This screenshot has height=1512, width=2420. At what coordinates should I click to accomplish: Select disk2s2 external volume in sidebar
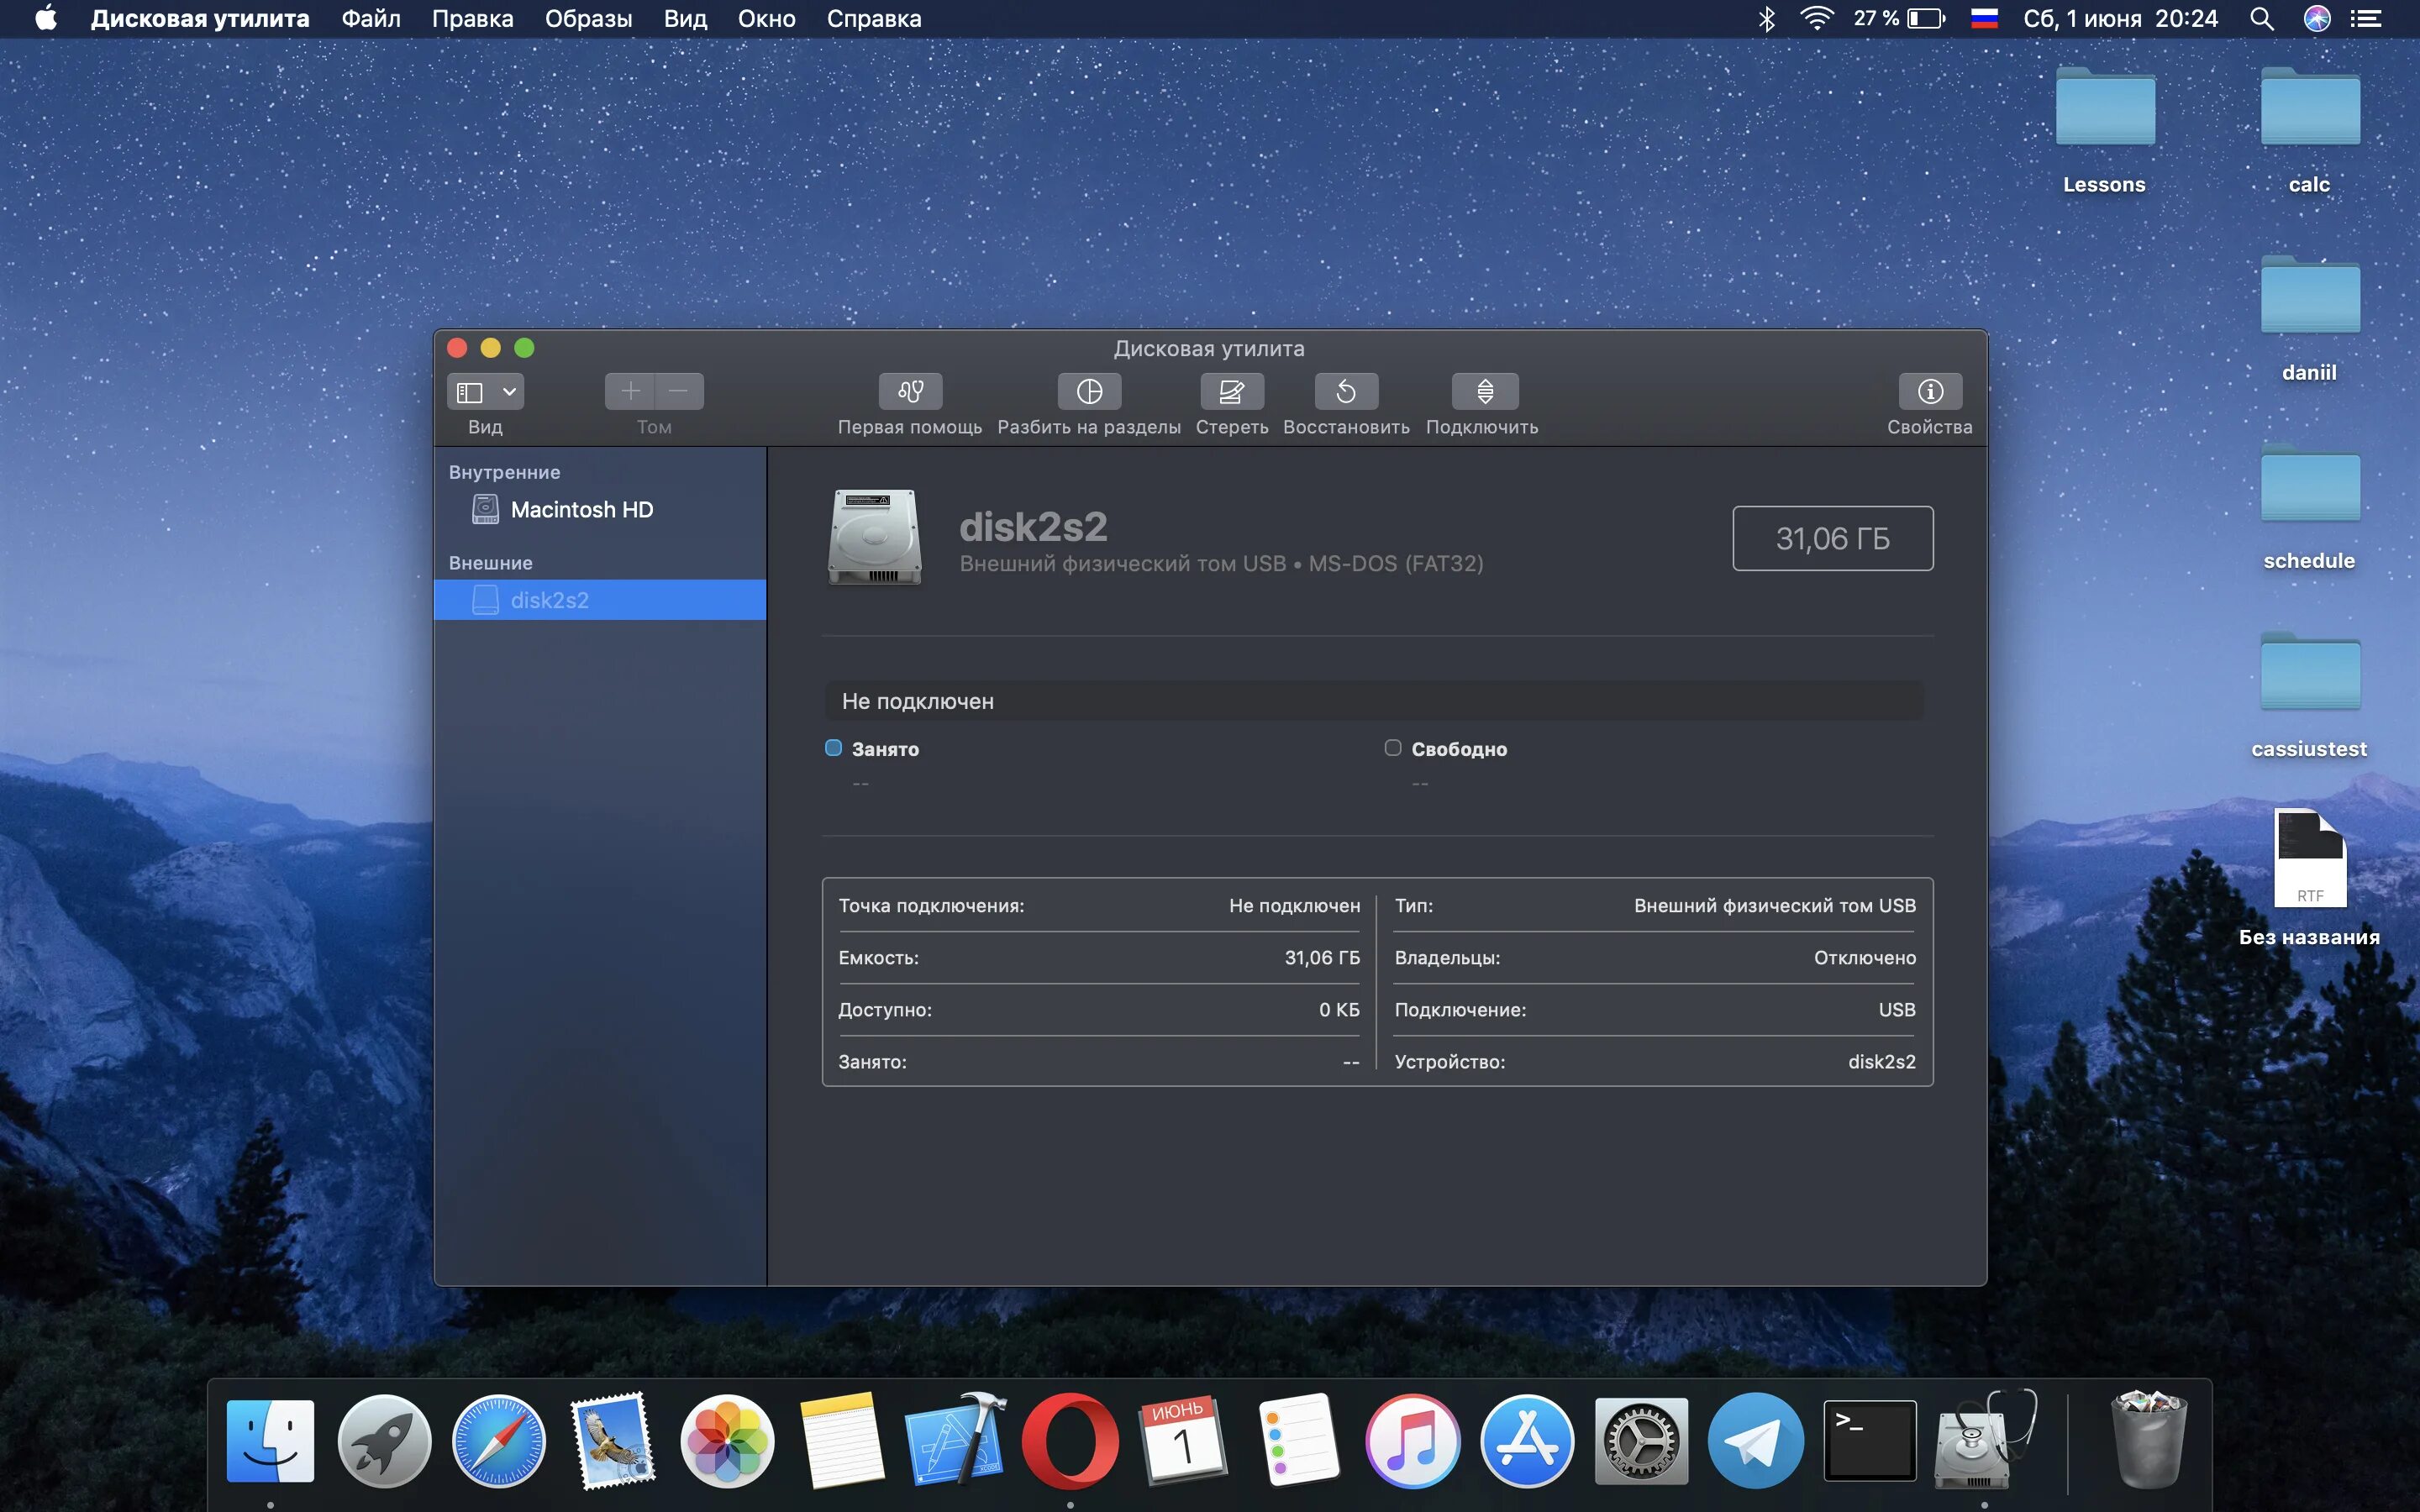(x=549, y=600)
